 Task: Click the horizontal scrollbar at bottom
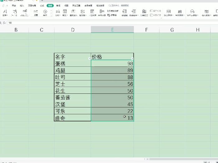tap(184, 159)
